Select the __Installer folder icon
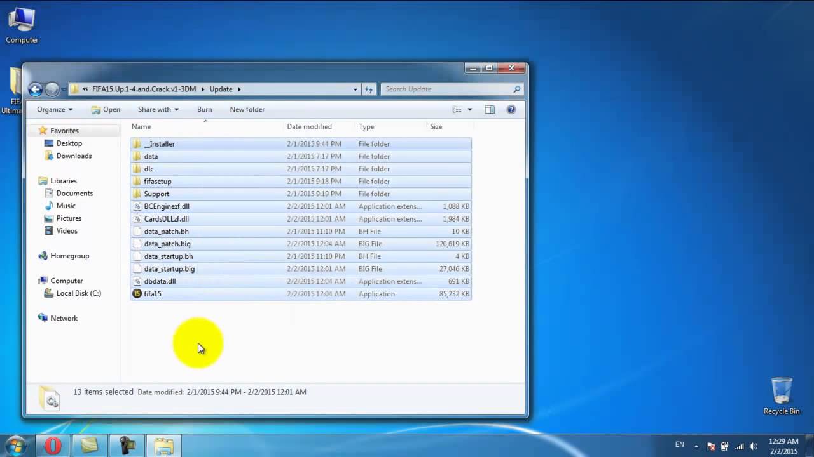The image size is (814, 457). (x=137, y=144)
